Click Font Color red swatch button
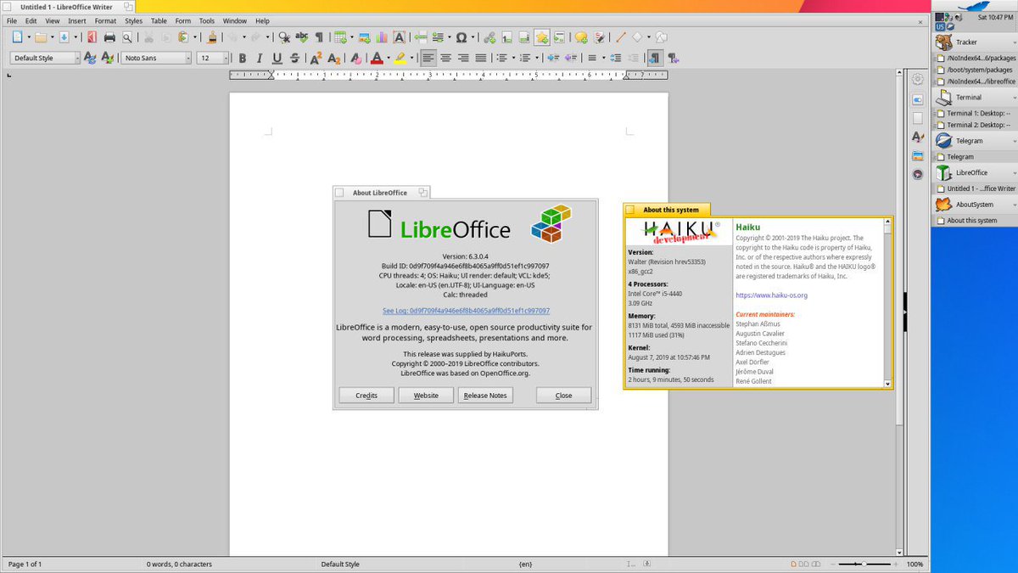Screen dimensions: 1018x573 (377, 59)
